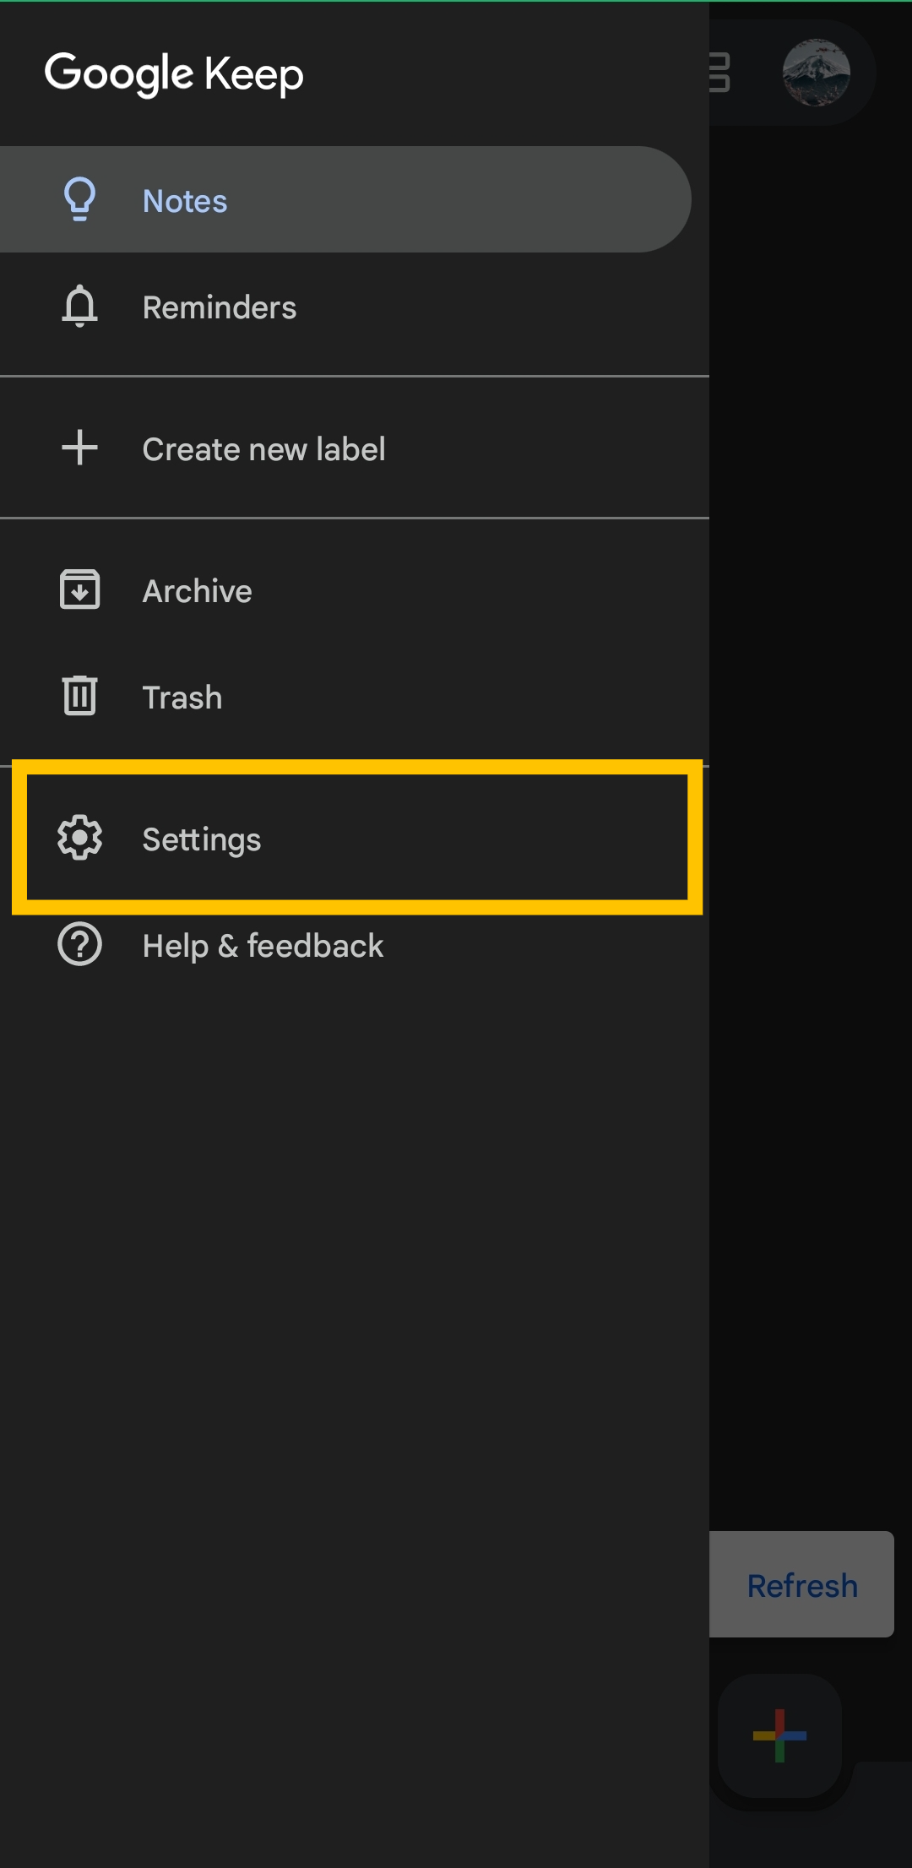Image resolution: width=912 pixels, height=1868 pixels.
Task: Select Help & feedback
Action: point(263,946)
